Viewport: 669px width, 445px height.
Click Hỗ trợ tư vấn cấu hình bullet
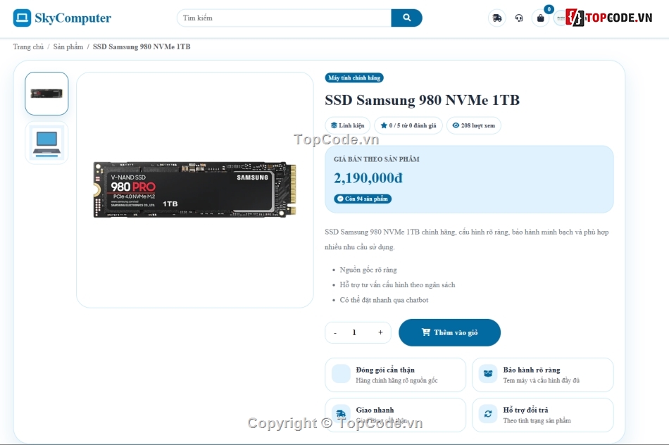(x=397, y=284)
